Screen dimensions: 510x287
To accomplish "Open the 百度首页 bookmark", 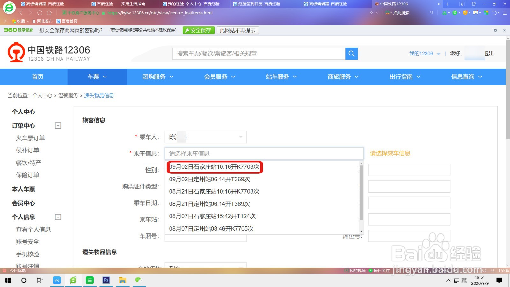I will tap(67, 21).
